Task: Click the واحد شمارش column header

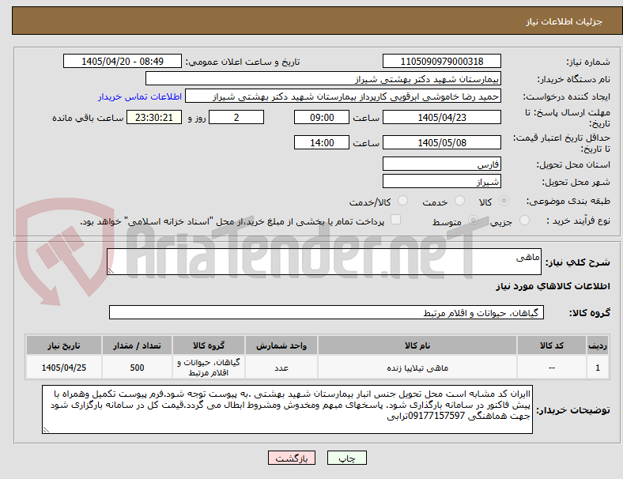Action: point(281,345)
